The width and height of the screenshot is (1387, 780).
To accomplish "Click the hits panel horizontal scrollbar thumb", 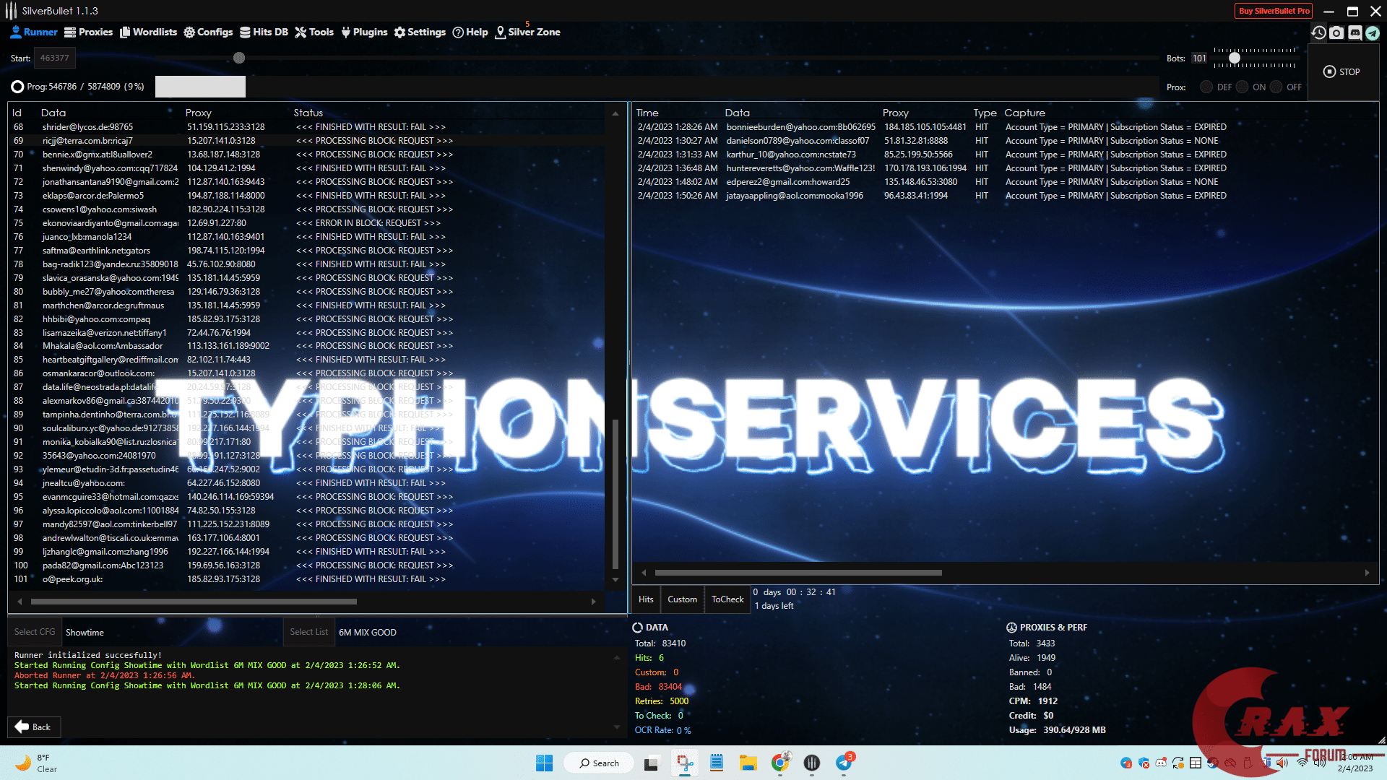I will tap(798, 573).
